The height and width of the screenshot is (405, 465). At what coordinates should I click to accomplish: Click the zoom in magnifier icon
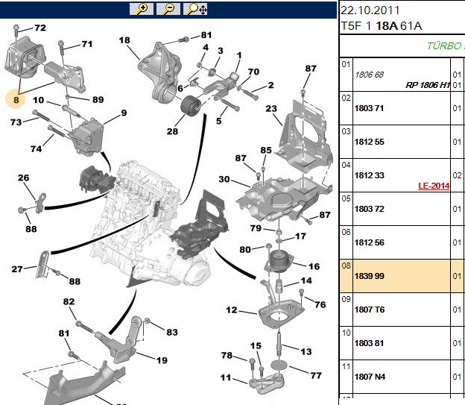[x=142, y=9]
